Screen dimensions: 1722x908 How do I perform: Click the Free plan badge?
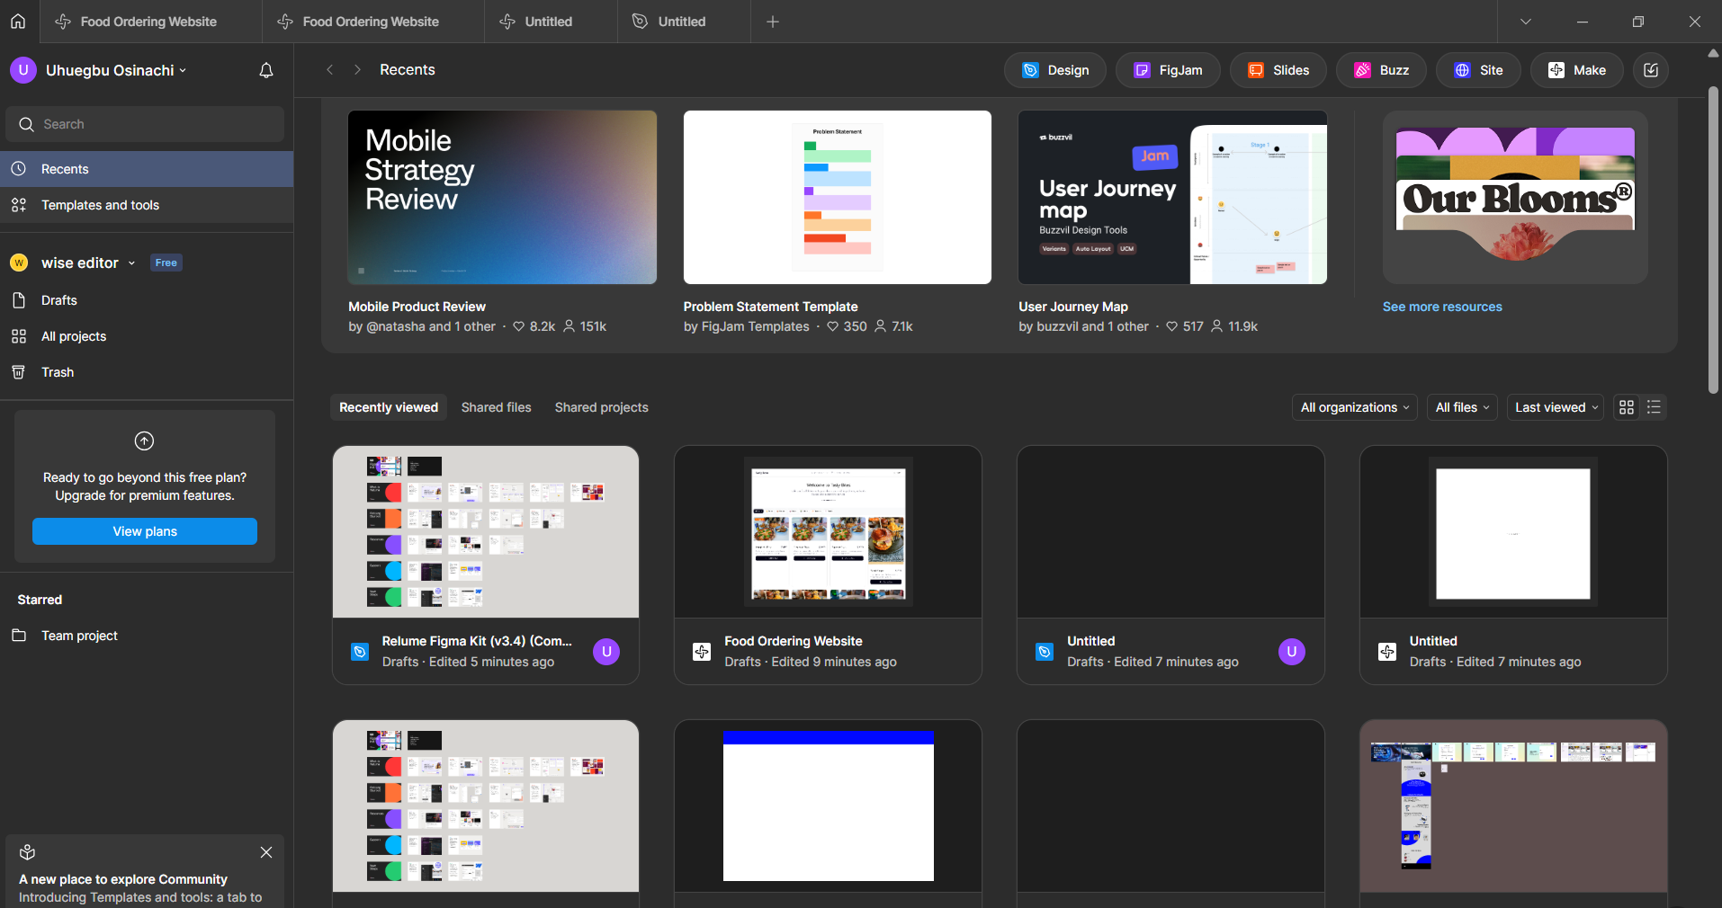pyautogui.click(x=166, y=263)
